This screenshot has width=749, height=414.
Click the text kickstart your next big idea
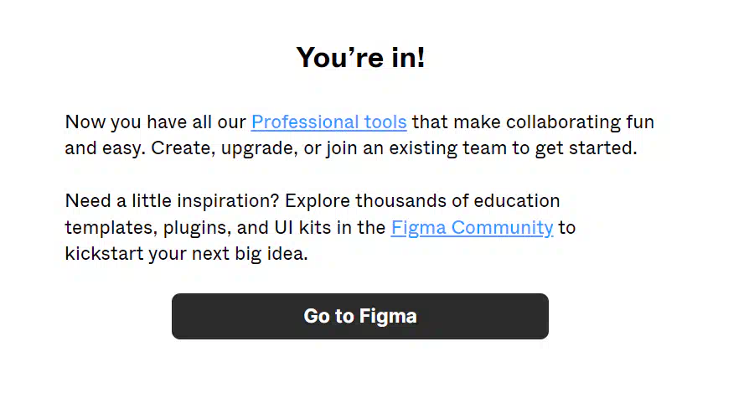coord(186,254)
